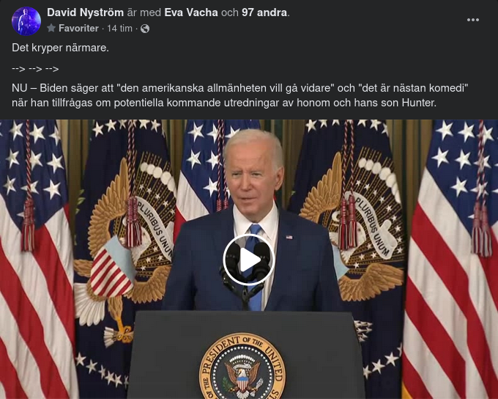Click the left E Pluribus Unum banner

tap(155, 227)
